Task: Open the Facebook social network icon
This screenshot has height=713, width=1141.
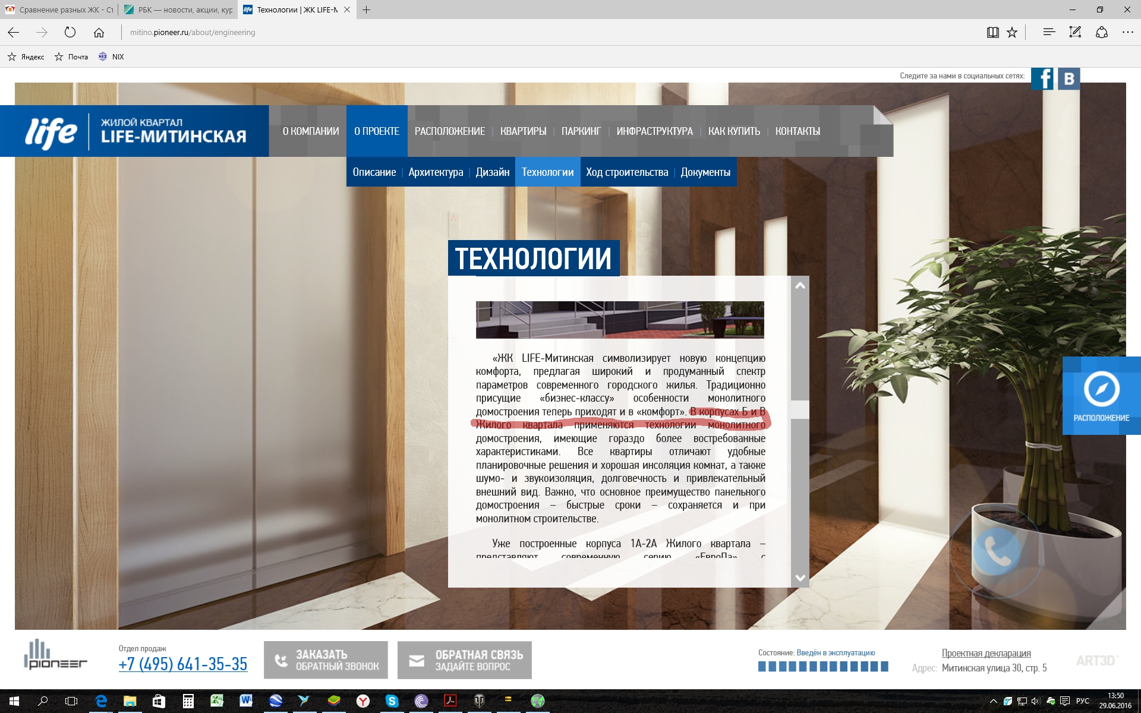Action: (1042, 78)
